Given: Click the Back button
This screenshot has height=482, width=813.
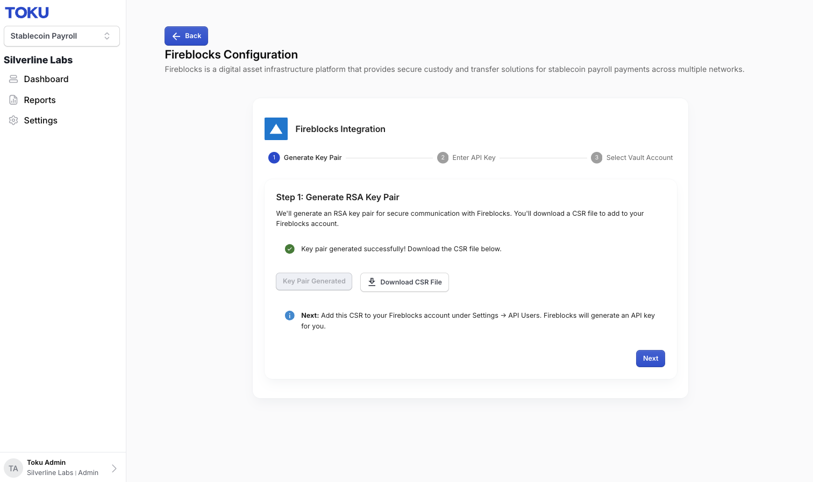Looking at the screenshot, I should (x=186, y=36).
